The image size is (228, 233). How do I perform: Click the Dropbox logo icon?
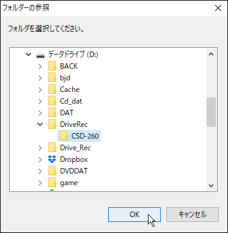(x=52, y=159)
